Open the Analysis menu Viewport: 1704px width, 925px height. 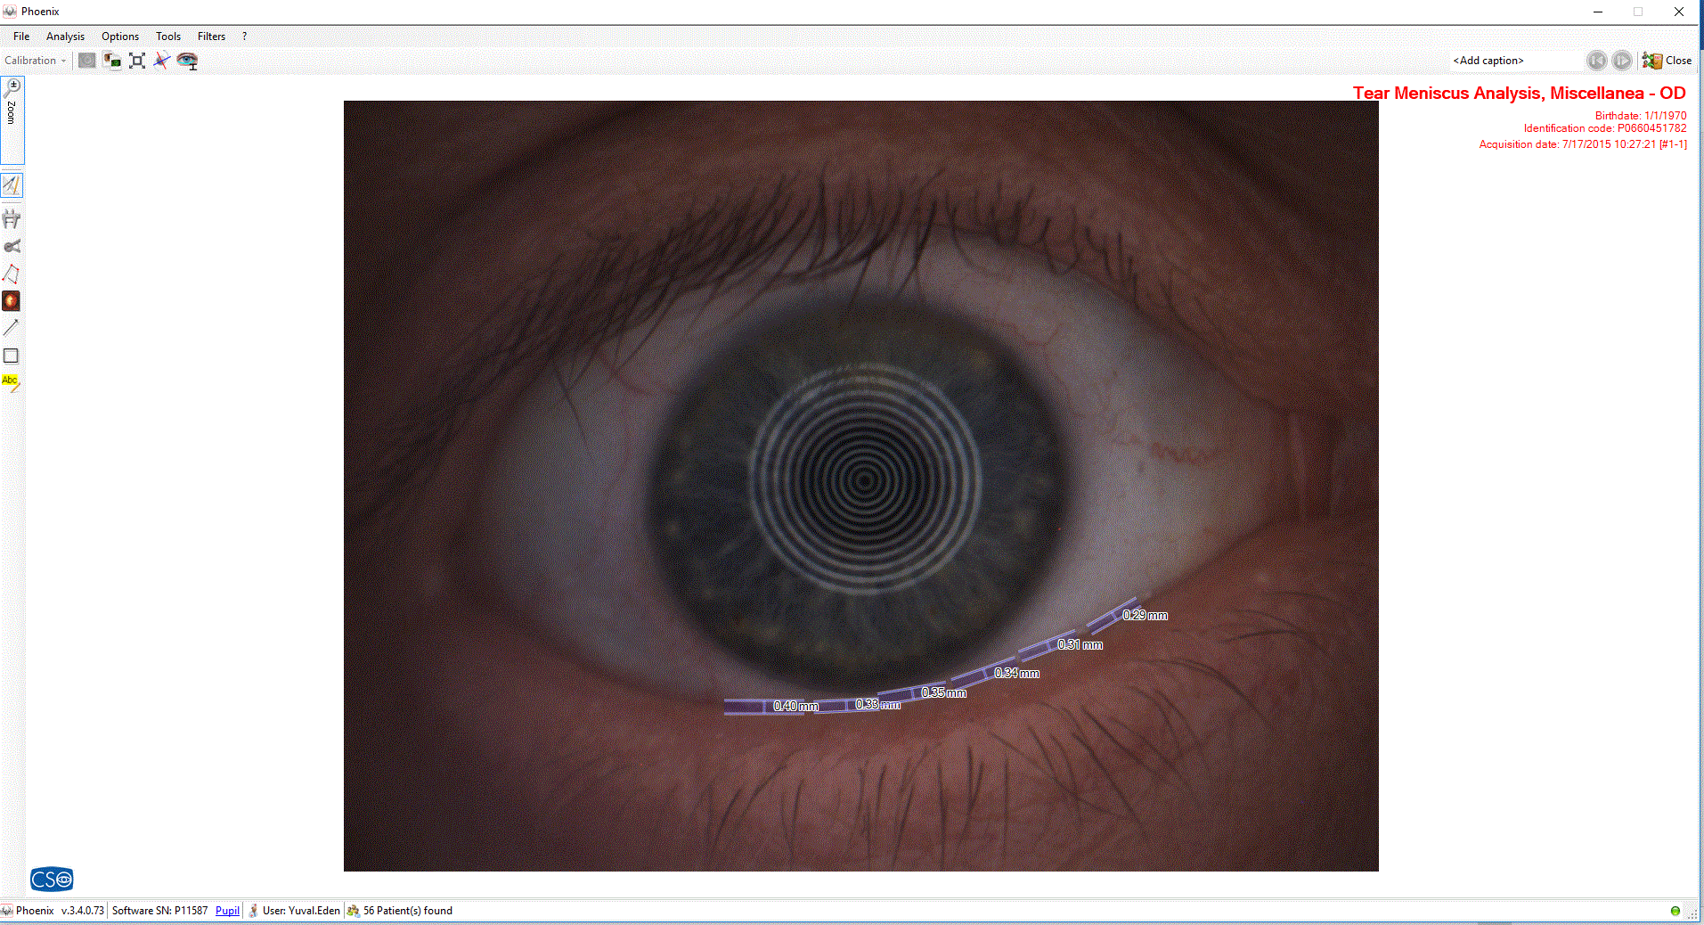(65, 37)
